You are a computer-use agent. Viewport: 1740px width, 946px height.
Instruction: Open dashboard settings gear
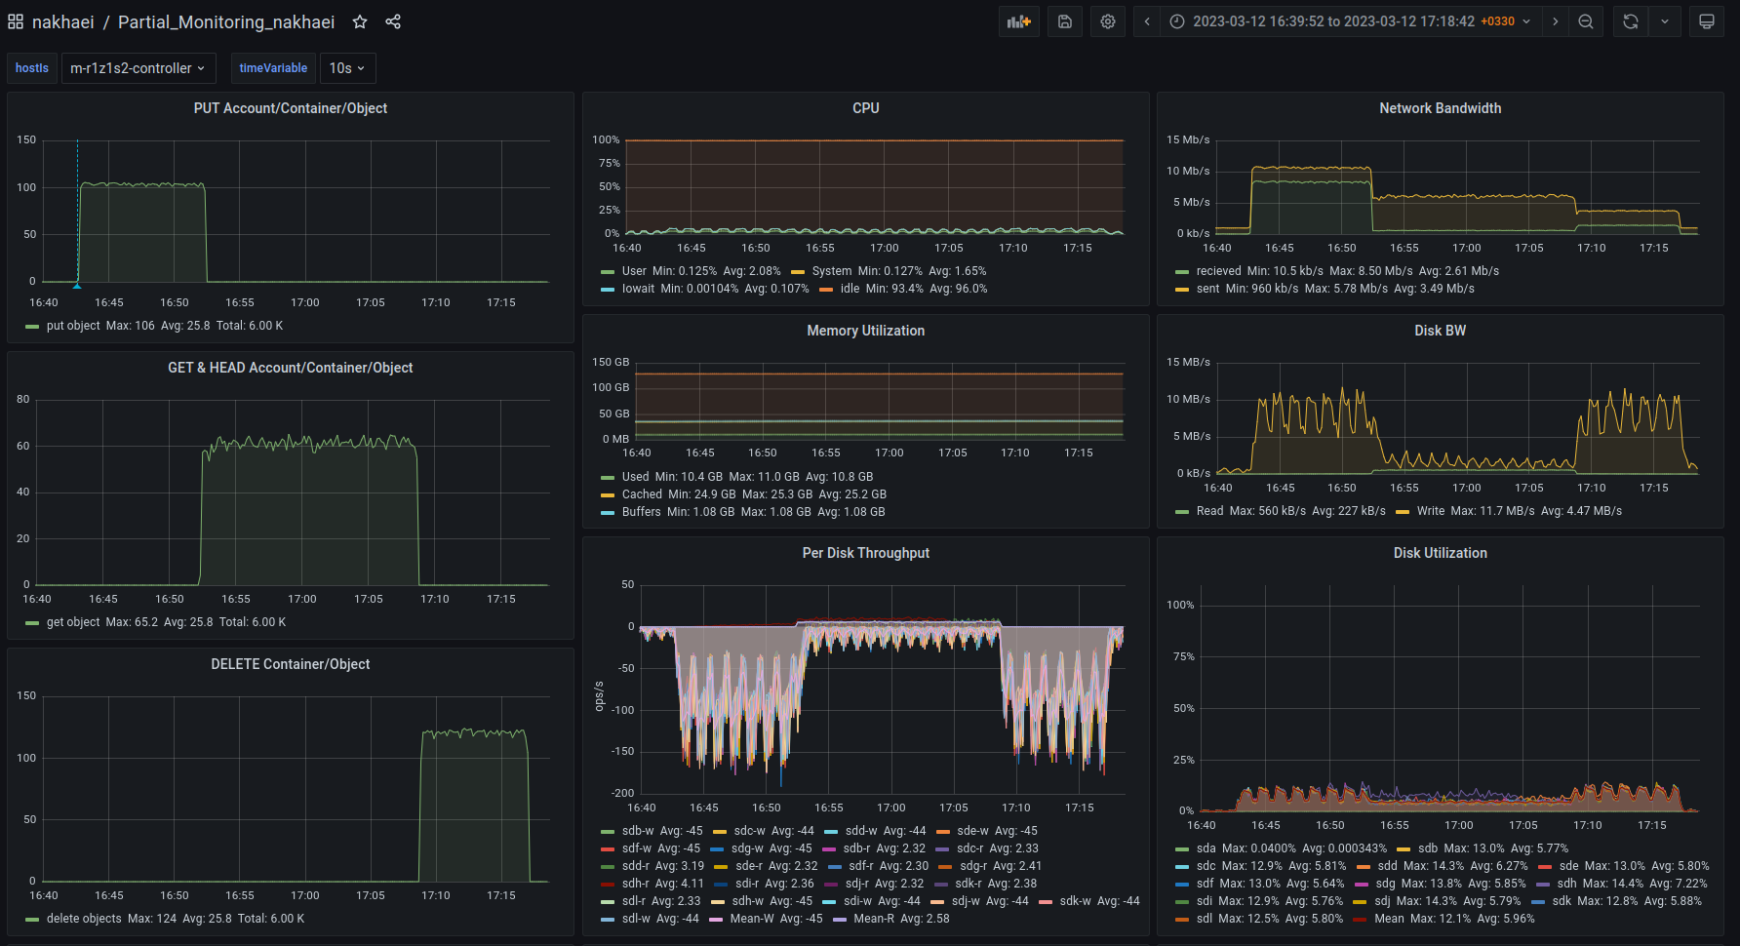pyautogui.click(x=1108, y=21)
